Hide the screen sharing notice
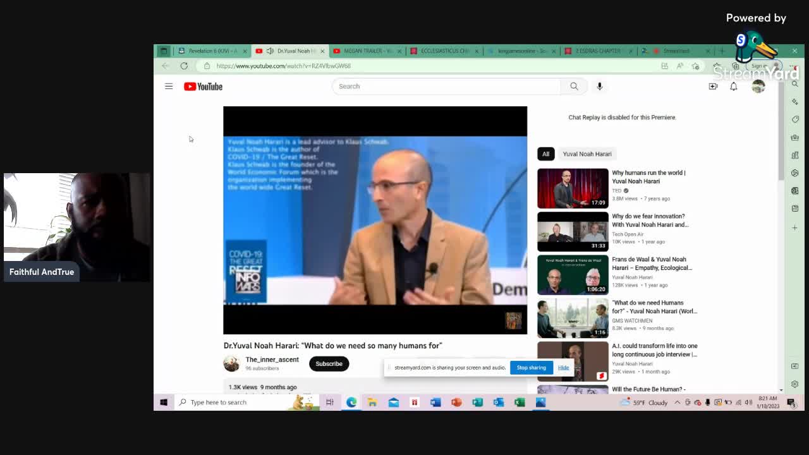 click(563, 368)
